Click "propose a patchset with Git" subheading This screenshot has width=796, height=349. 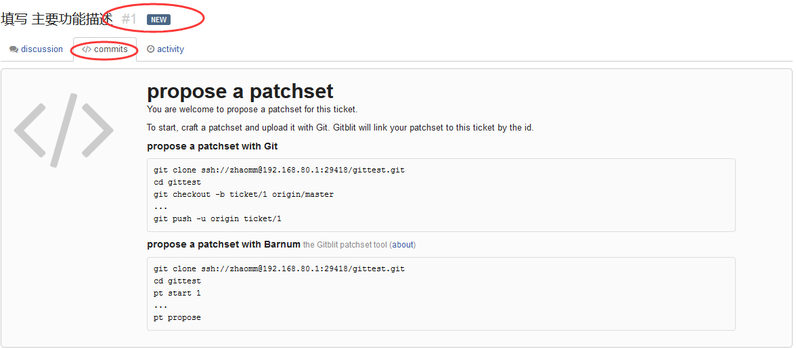[213, 147]
